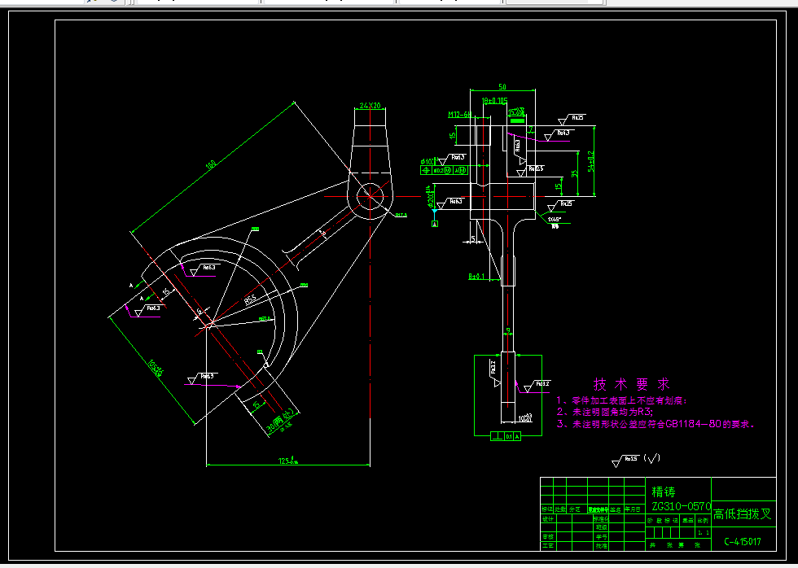
Task: Click the 签名 header cell
Action: [x=617, y=509]
